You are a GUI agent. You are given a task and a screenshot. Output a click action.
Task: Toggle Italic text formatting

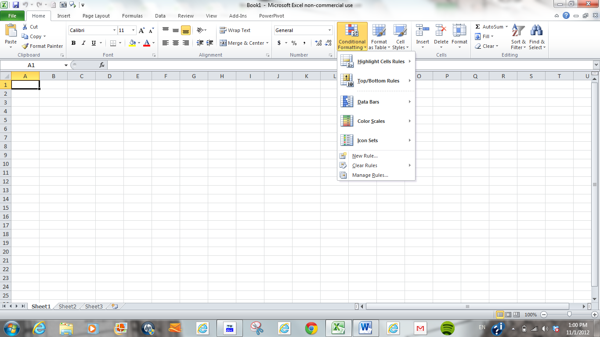(83, 43)
